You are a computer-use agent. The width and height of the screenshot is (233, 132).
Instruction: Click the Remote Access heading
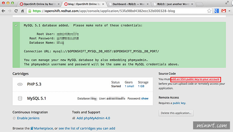coord(169,98)
